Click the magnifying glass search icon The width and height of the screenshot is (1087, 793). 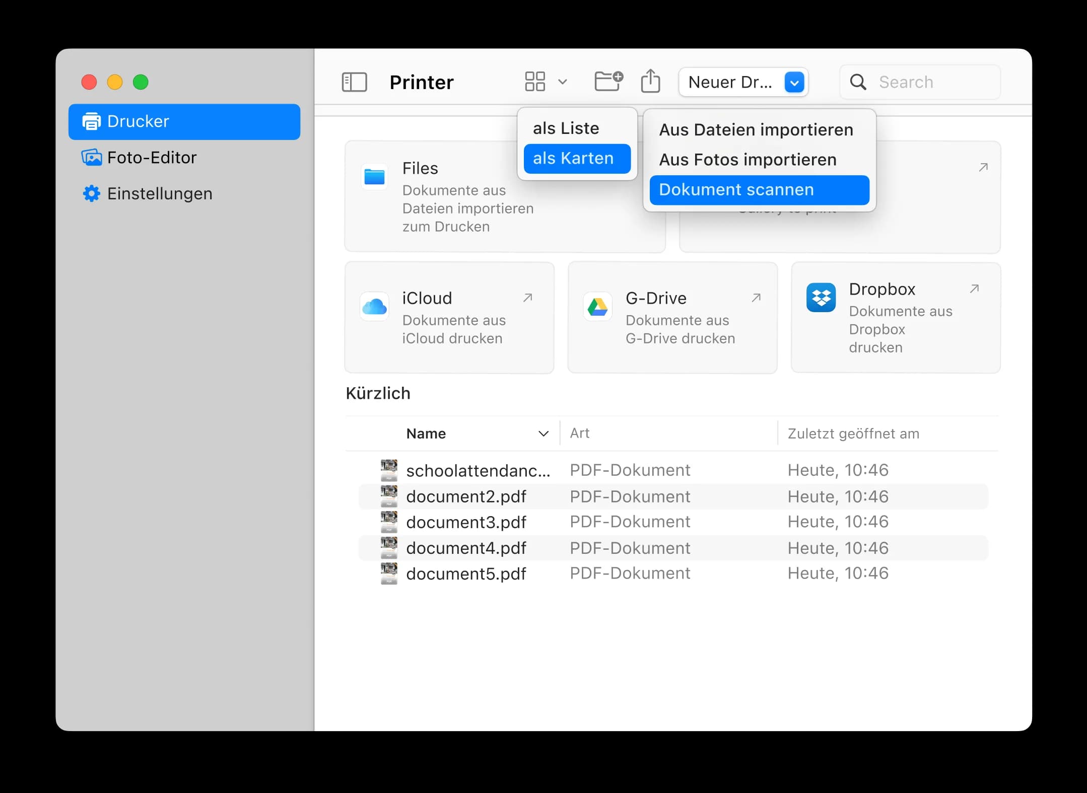858,82
